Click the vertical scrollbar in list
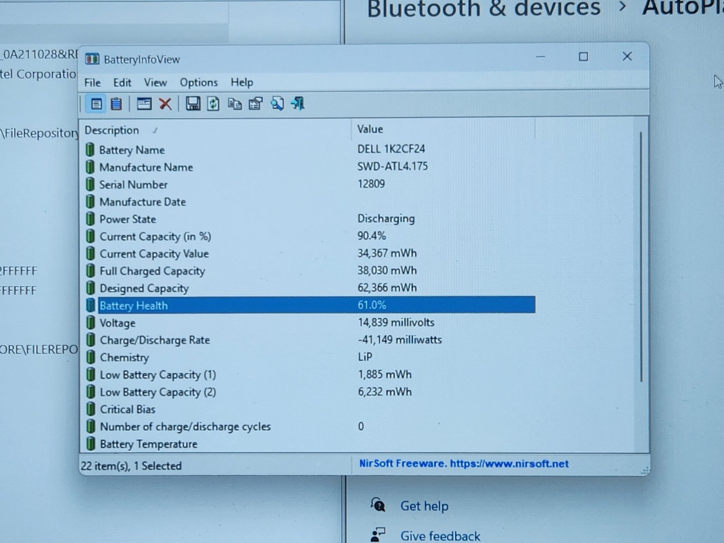Screen dimensions: 724x543 click(x=641, y=257)
